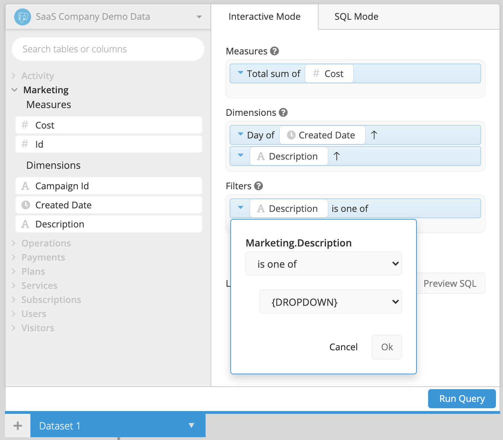Click the Marketing.Description popup heading

coord(299,243)
